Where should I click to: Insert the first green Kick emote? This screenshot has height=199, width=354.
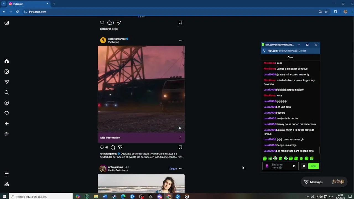tap(265, 158)
